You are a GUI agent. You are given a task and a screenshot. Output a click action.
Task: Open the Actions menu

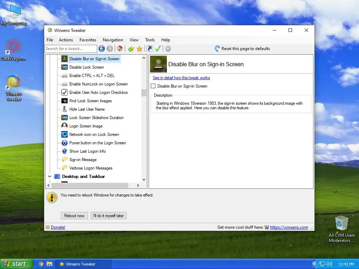click(x=66, y=40)
